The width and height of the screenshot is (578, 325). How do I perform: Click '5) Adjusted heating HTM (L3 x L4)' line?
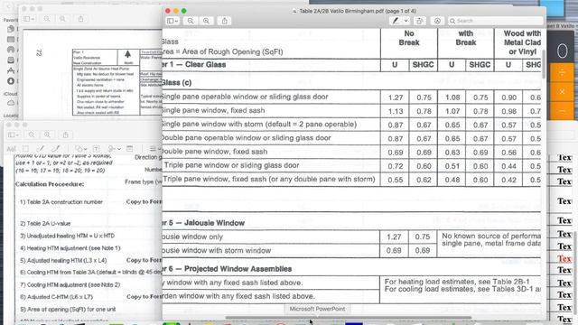[x=63, y=260]
